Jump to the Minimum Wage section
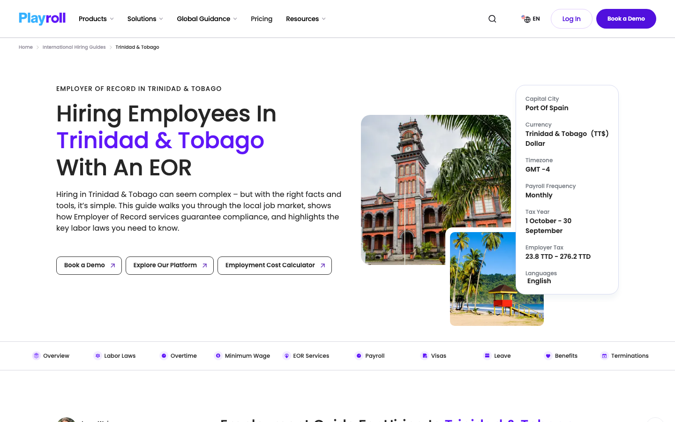This screenshot has width=675, height=422. tap(242, 356)
